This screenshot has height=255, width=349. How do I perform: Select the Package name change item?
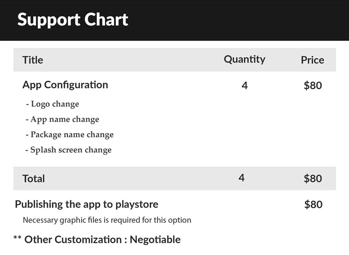pos(70,135)
